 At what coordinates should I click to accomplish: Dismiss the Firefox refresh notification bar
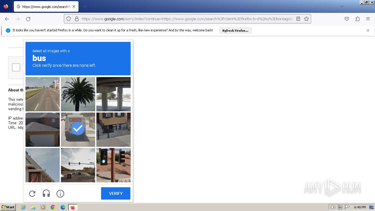(368, 30)
